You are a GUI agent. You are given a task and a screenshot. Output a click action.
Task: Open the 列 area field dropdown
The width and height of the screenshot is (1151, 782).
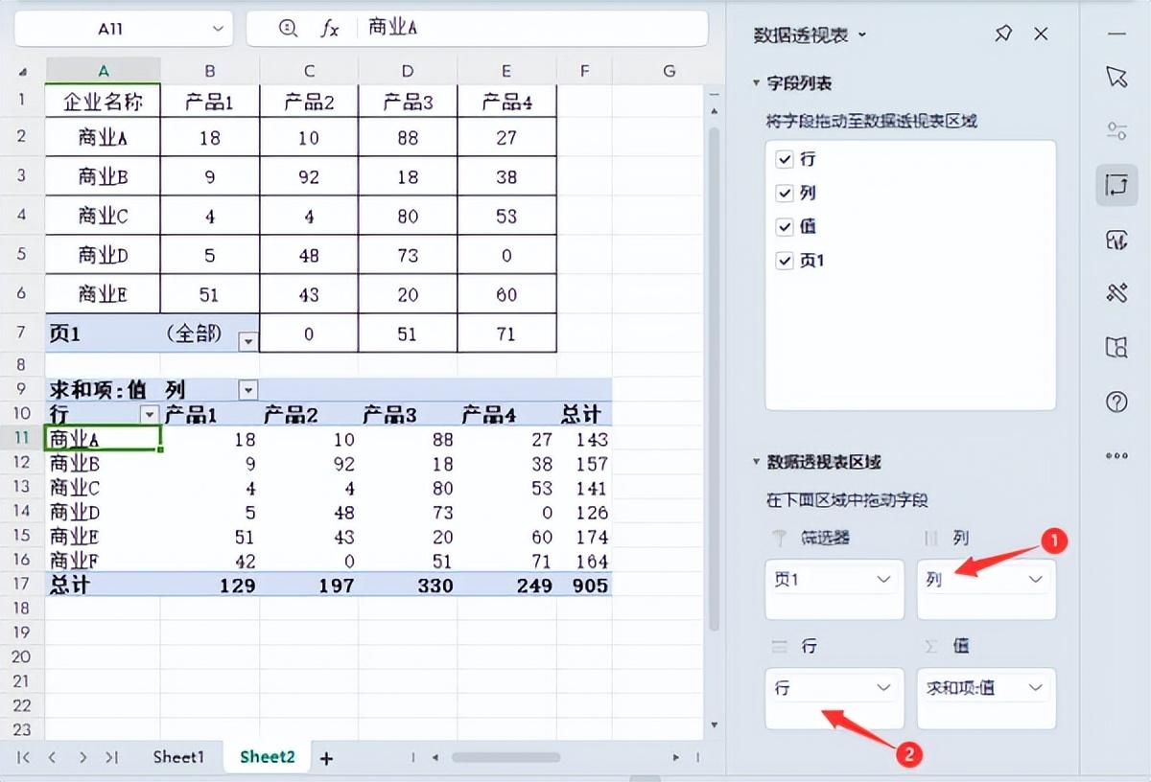pos(1035,580)
